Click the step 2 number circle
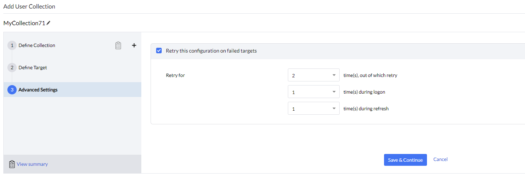 pos(12,68)
